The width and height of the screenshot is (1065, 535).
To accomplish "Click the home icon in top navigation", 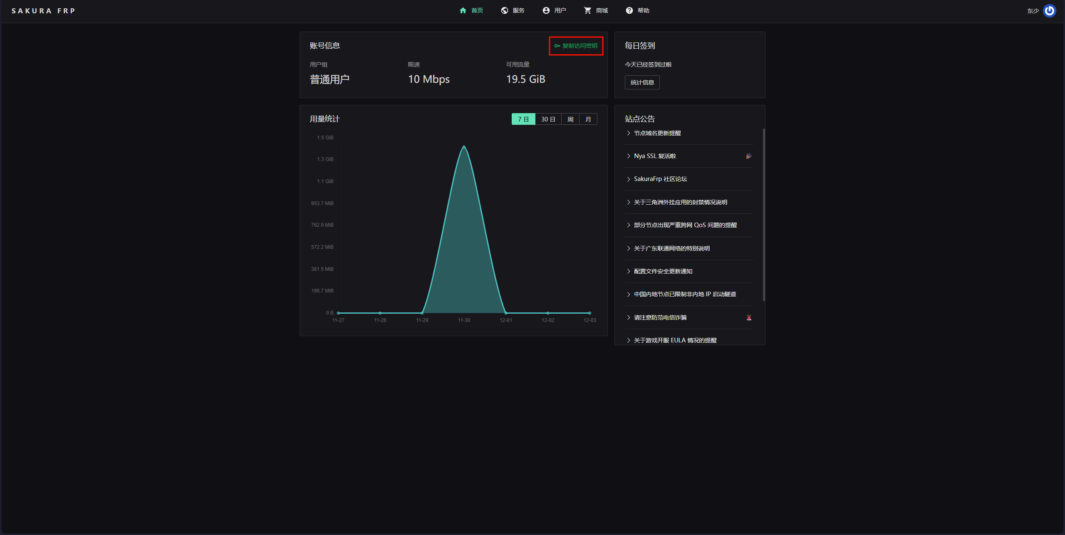I will tap(463, 10).
